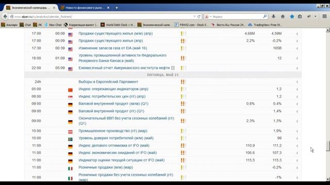Open the new tab plus button
The height and width of the screenshot is (185, 330).
coord(117,8)
